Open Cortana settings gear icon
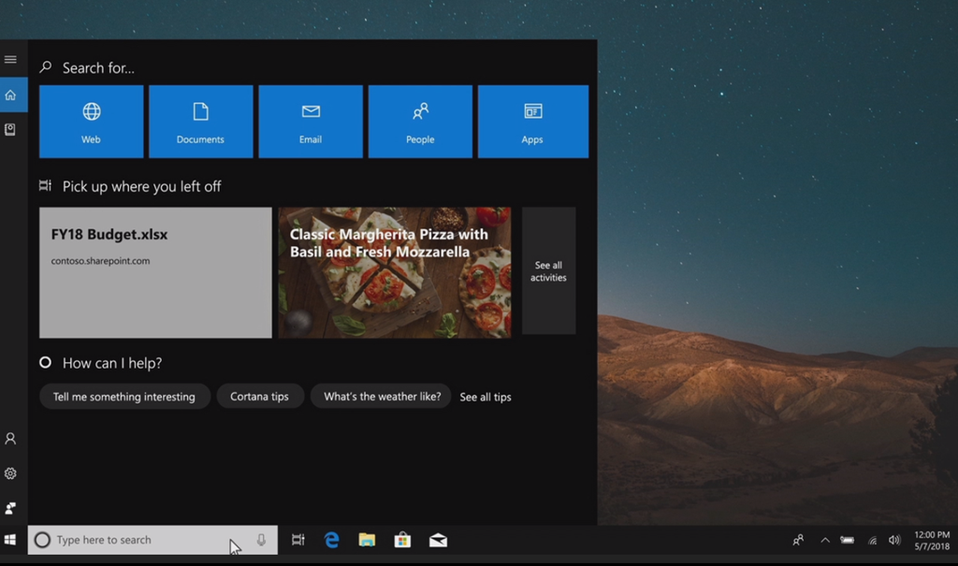Viewport: 958px width, 566px height. (x=10, y=473)
